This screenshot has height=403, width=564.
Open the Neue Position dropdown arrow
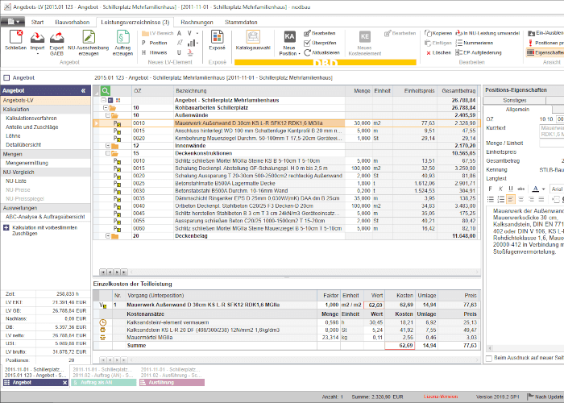[300, 54]
